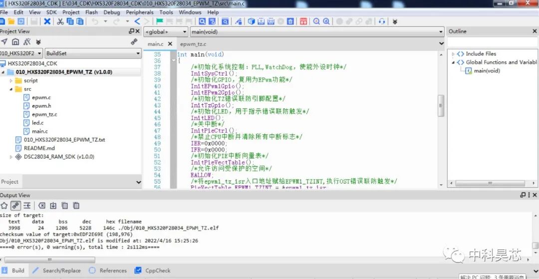Click the star icon in Output View
The image size is (539, 279).
pyautogui.click(x=4, y=206)
